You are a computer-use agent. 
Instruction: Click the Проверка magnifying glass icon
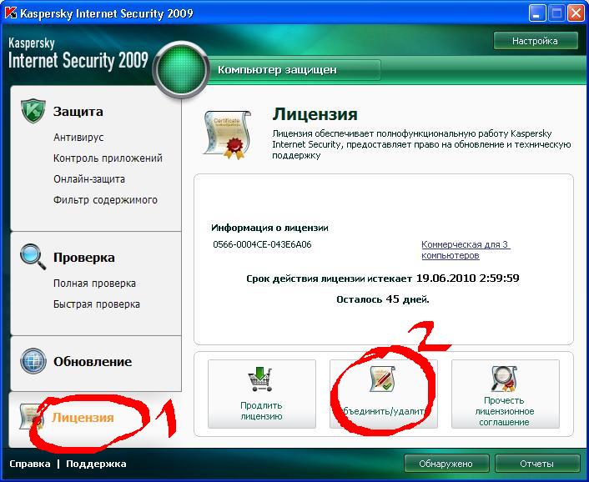(x=33, y=257)
